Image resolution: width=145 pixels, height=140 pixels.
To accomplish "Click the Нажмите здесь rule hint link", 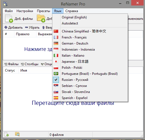I will [38, 49].
